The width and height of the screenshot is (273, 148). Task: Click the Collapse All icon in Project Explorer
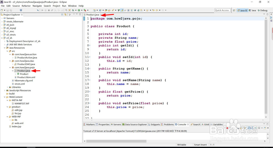(x=62, y=14)
